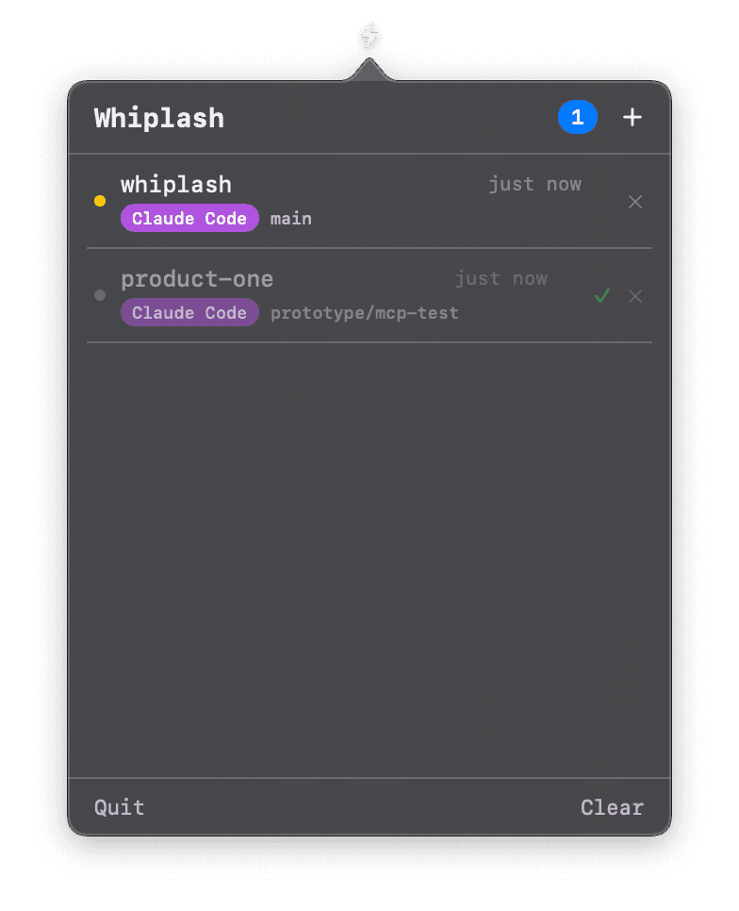Dismiss the whiplash session with its X

coord(634,201)
